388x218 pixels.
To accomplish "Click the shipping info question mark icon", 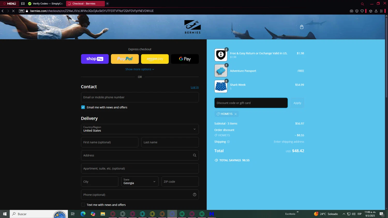I will point(228,142).
